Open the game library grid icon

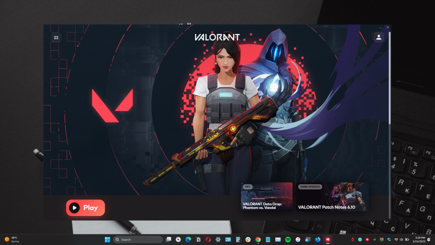pos(56,37)
